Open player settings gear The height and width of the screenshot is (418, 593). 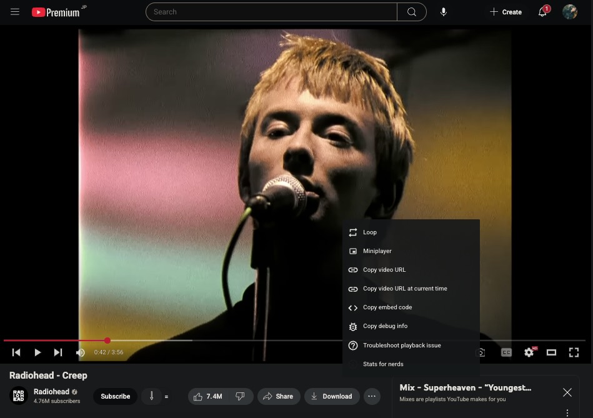pos(529,352)
